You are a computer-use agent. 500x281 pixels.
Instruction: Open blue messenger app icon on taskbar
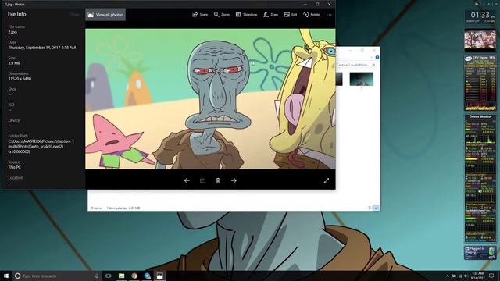[x=147, y=276]
